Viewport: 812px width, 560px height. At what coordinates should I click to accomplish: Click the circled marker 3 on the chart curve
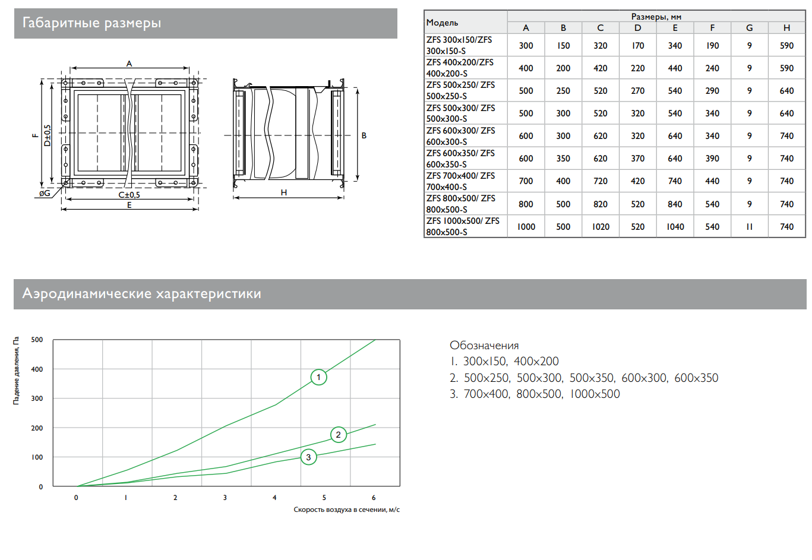point(308,457)
